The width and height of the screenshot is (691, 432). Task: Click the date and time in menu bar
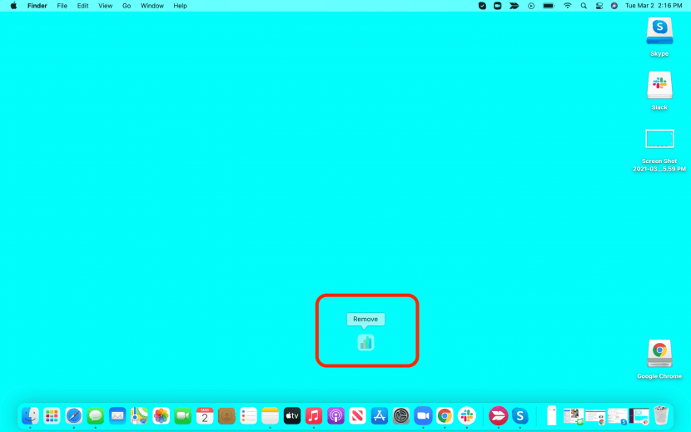tap(655, 6)
